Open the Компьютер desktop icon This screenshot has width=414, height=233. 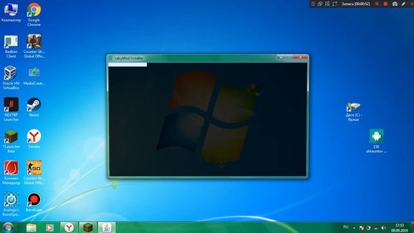tap(11, 12)
